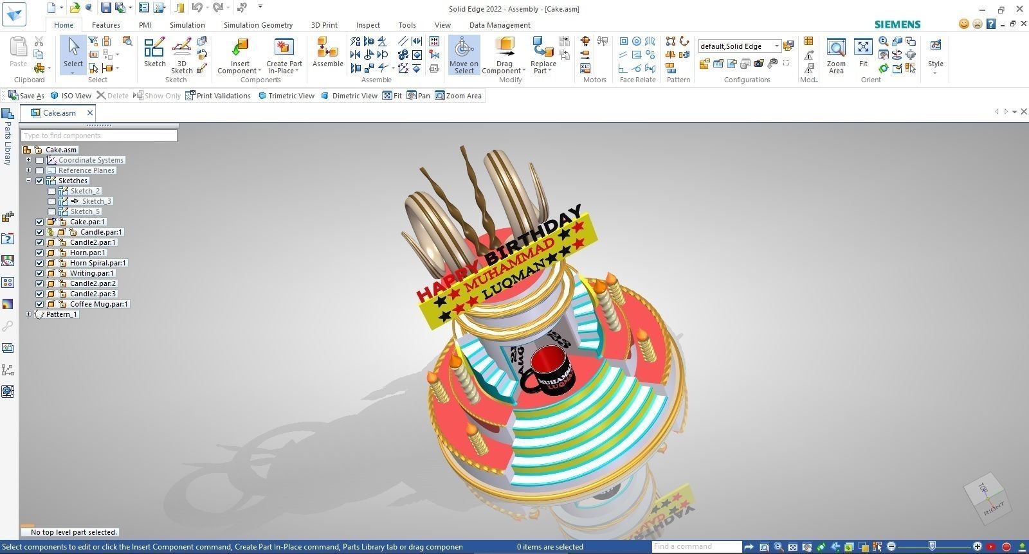Click Print Validations button
The width and height of the screenshot is (1029, 554).
pos(218,96)
